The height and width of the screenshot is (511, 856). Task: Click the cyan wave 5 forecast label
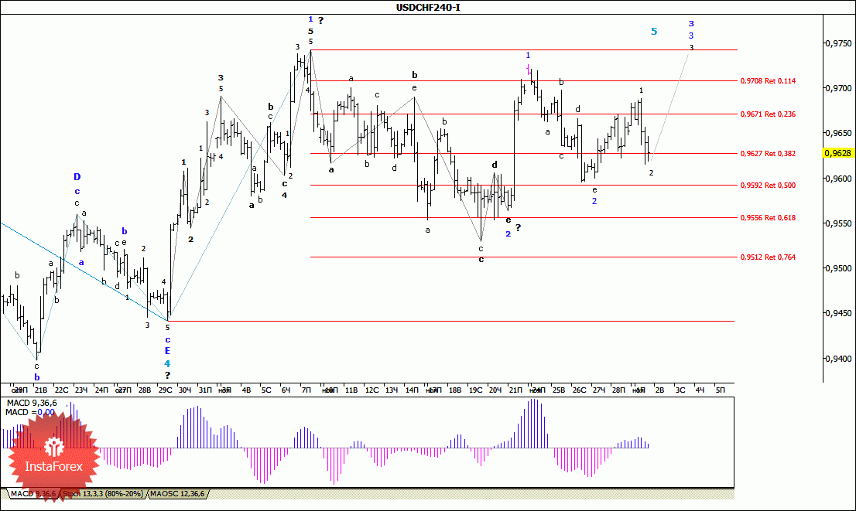654,32
